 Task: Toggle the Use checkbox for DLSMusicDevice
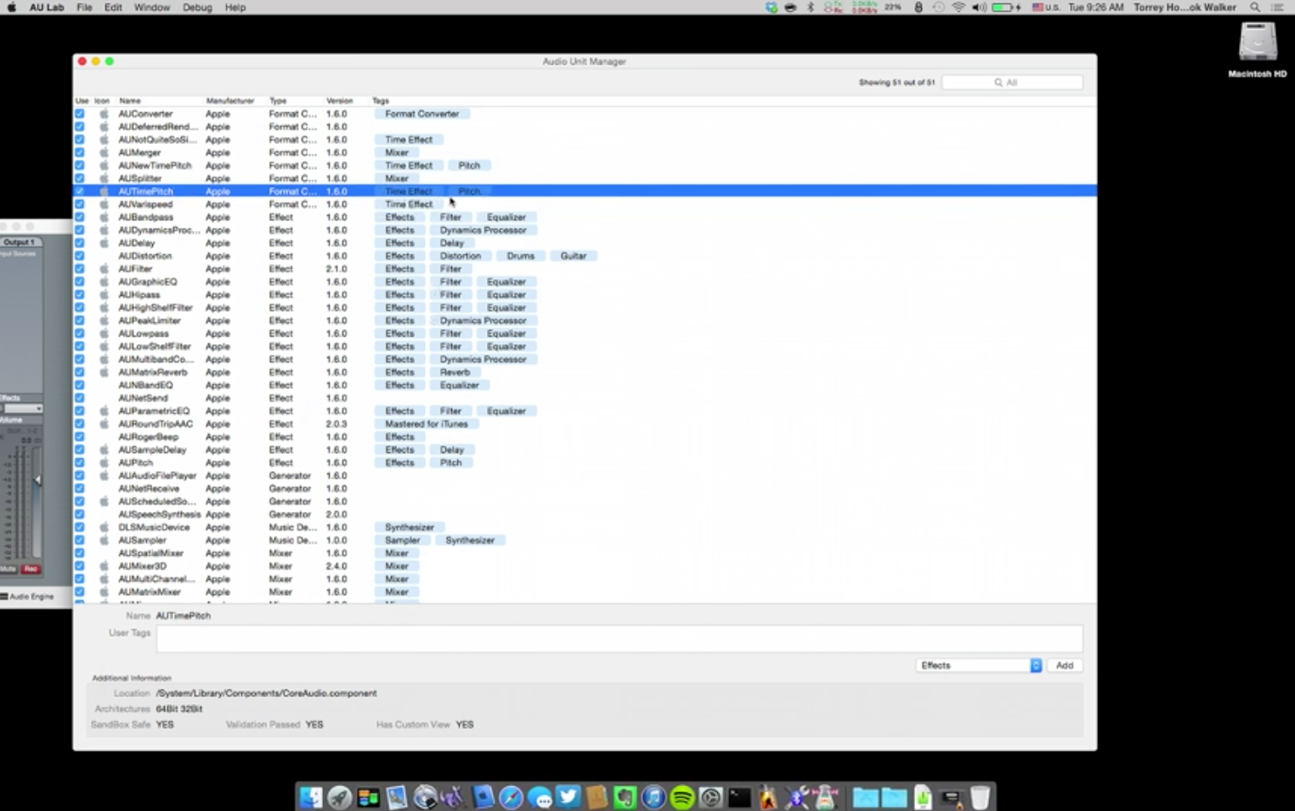point(80,528)
